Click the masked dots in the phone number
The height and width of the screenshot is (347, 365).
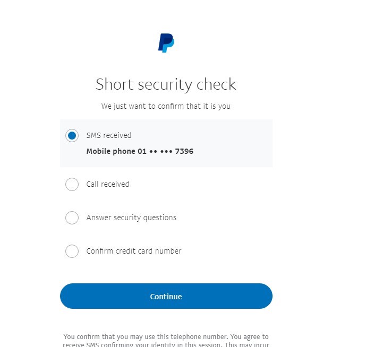pos(160,151)
